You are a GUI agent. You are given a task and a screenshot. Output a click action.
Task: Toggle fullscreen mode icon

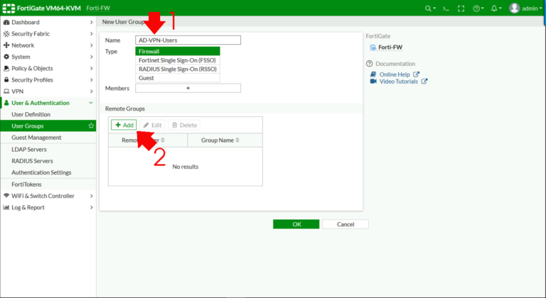(x=461, y=9)
